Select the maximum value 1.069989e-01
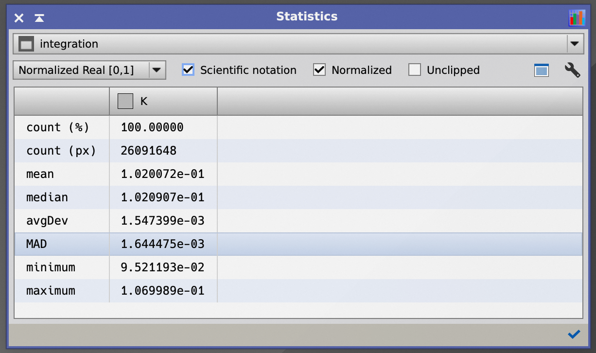This screenshot has width=596, height=353. coord(162,291)
